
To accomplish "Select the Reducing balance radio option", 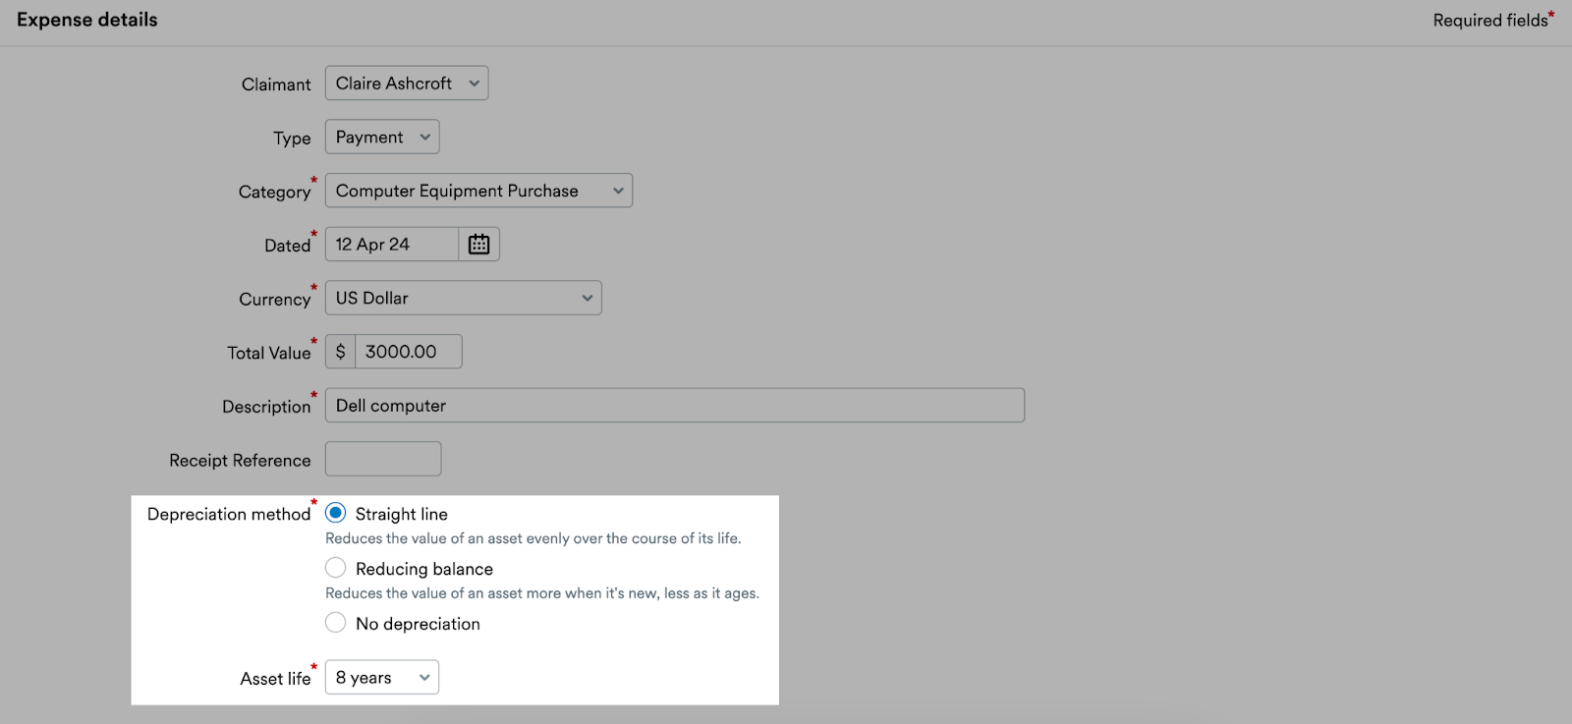I will tap(336, 568).
